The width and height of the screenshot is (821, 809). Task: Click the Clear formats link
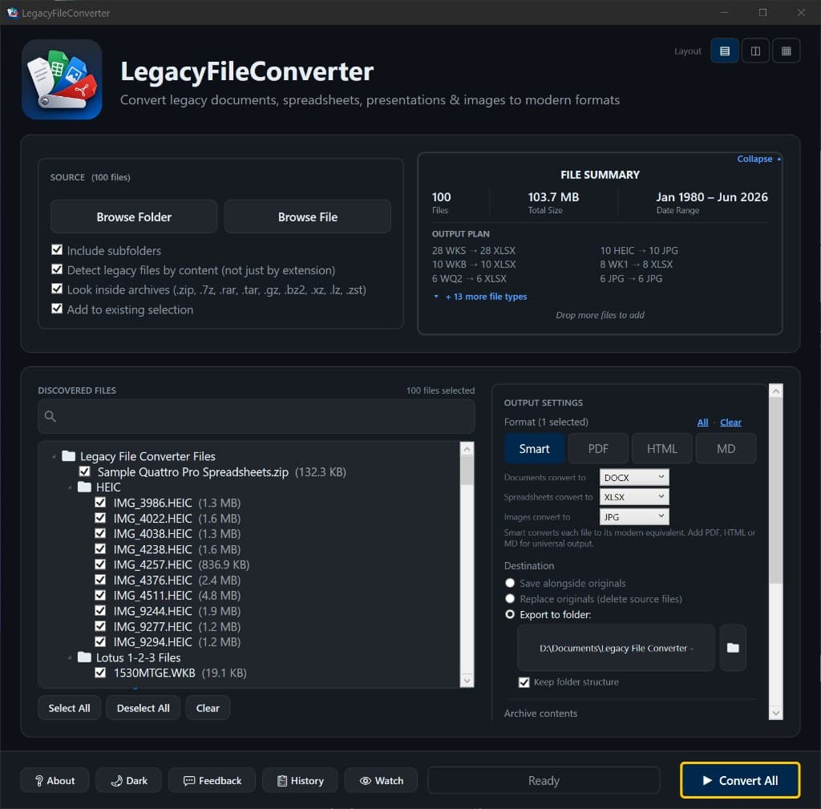click(730, 422)
